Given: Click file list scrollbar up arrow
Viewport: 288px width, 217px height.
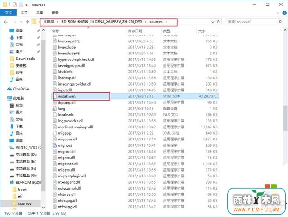Looking at the screenshot, I should (x=285, y=30).
